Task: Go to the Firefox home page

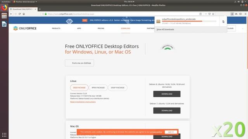Action: 24,14
